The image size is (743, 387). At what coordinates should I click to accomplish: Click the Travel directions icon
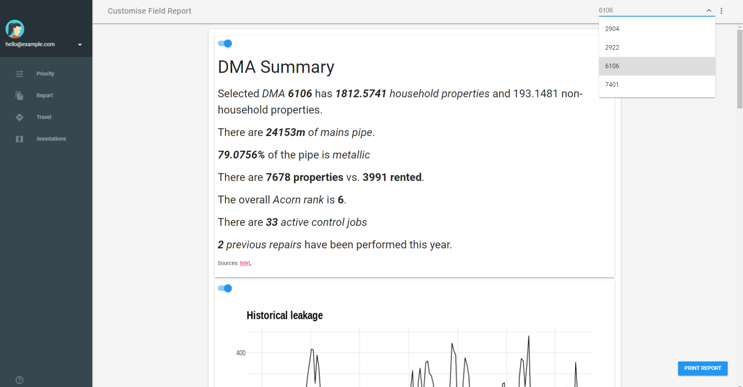coord(19,117)
